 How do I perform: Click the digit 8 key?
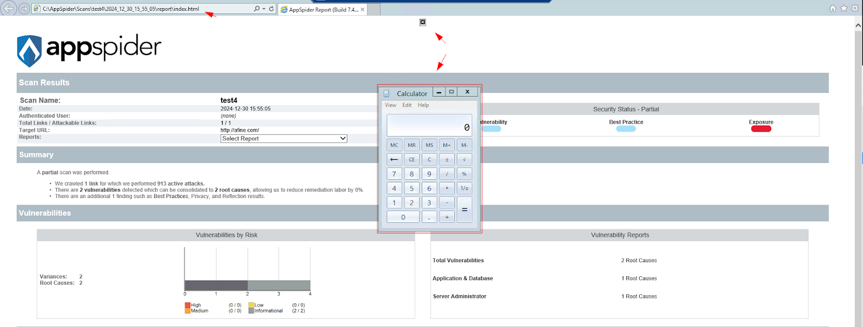412,174
